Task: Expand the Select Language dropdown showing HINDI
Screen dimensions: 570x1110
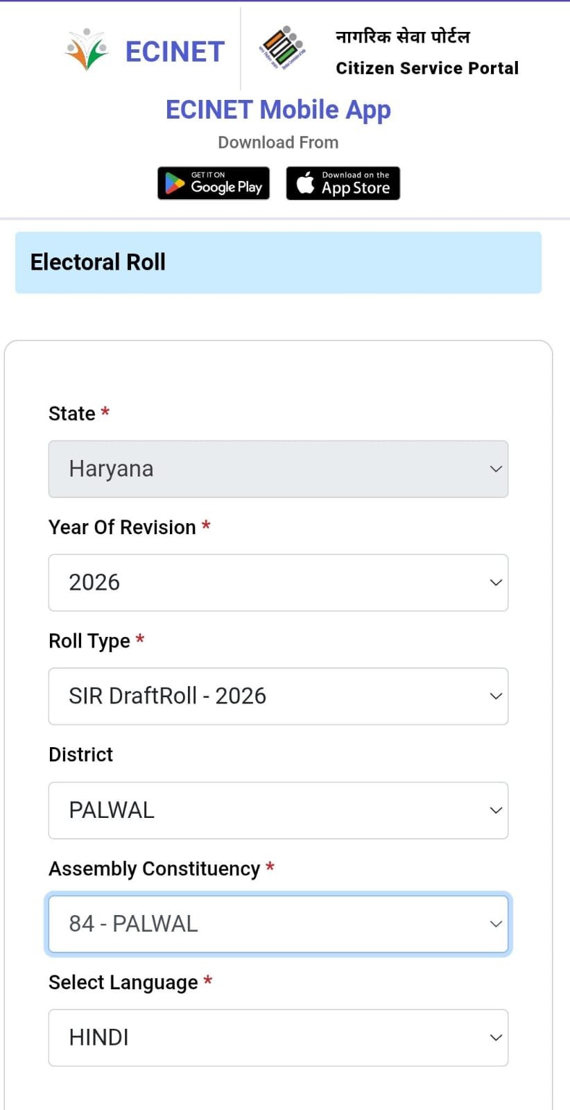Action: [278, 1038]
